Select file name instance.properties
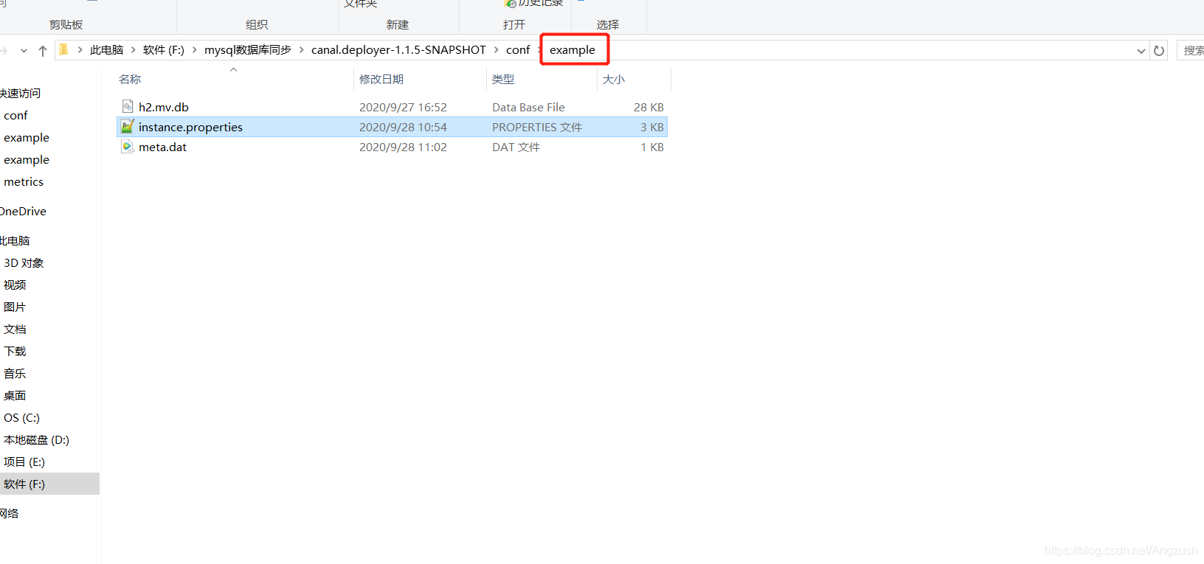Viewport: 1204px width, 564px height. tap(190, 127)
